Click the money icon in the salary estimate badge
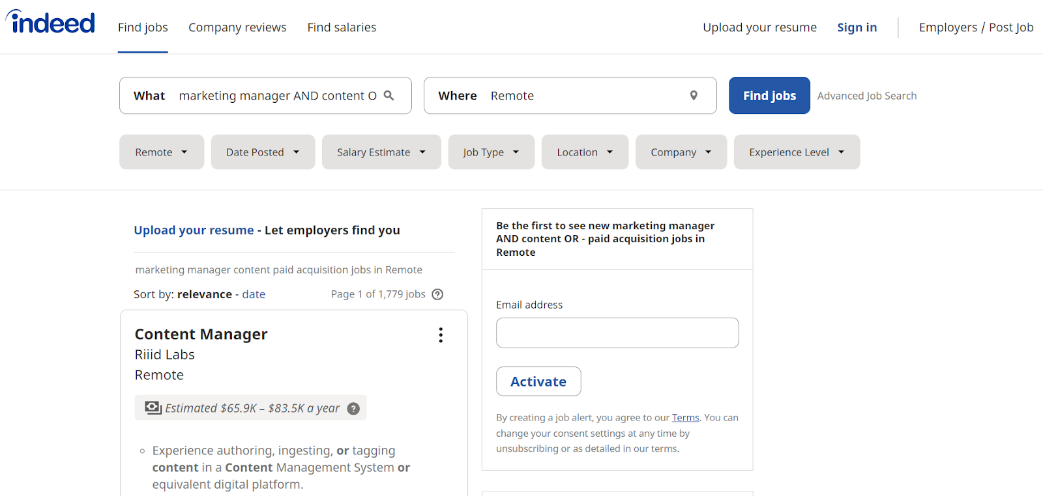The height and width of the screenshot is (496, 1043). pyautogui.click(x=153, y=408)
